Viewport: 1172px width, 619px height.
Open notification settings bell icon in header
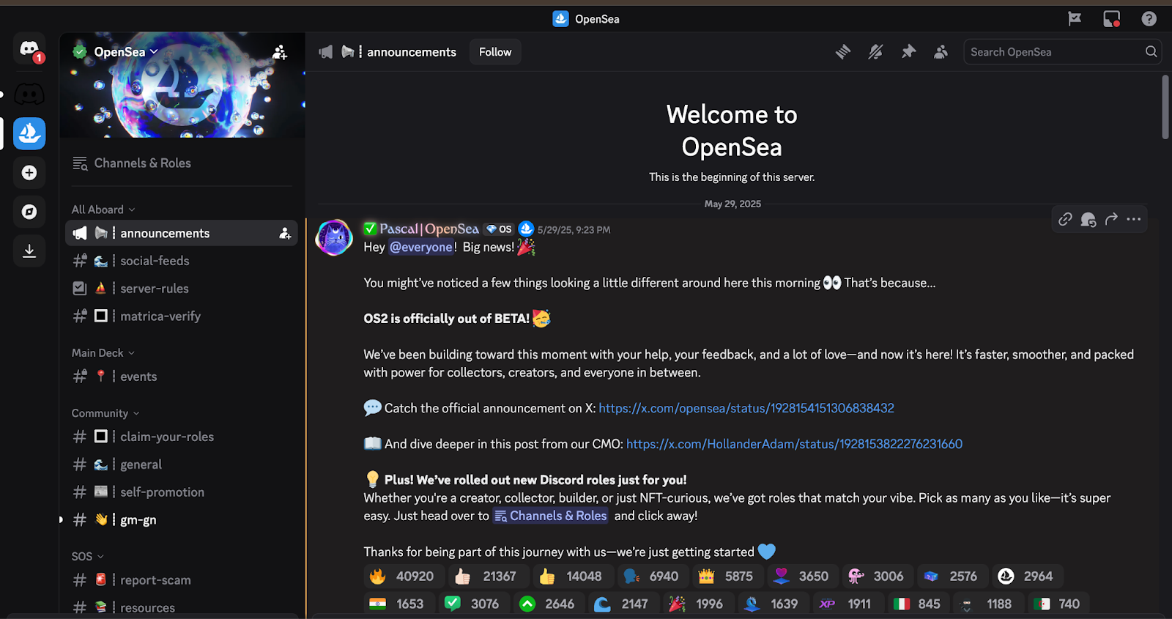tap(875, 52)
